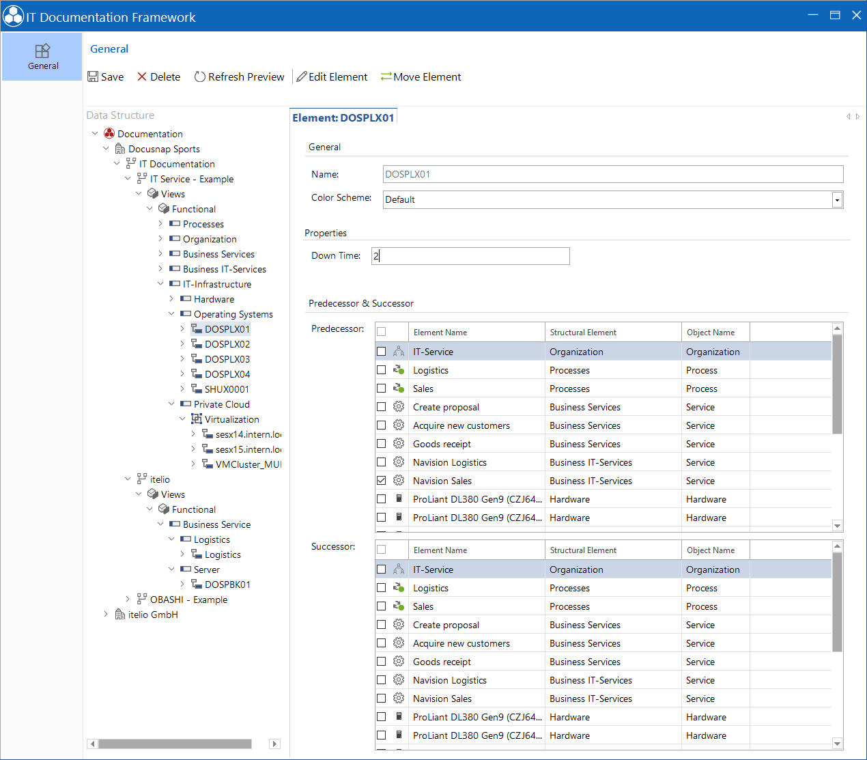
Task: Open the General ribbon tab
Action: pos(109,48)
